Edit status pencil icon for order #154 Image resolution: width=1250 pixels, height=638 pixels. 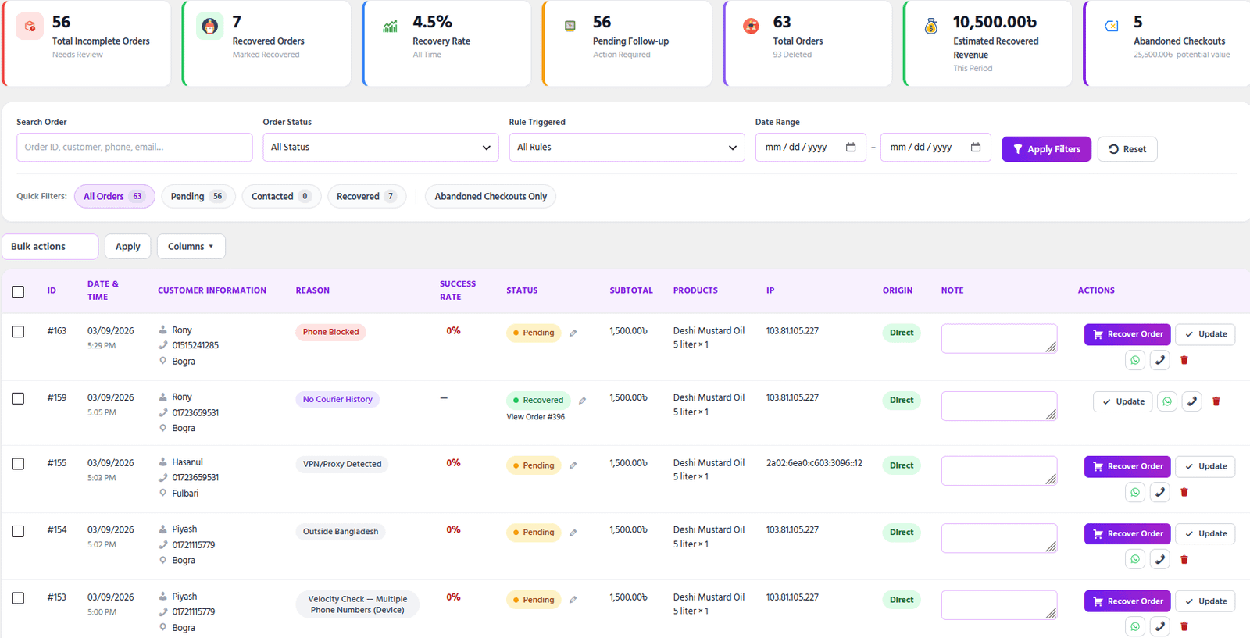(573, 533)
